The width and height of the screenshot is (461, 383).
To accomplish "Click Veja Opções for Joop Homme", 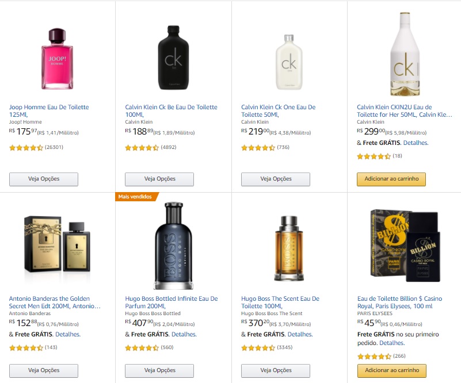I will pyautogui.click(x=43, y=179).
